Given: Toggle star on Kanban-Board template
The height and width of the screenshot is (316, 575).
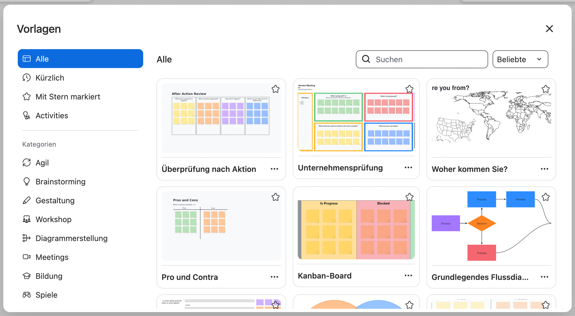Looking at the screenshot, I should pyautogui.click(x=409, y=197).
